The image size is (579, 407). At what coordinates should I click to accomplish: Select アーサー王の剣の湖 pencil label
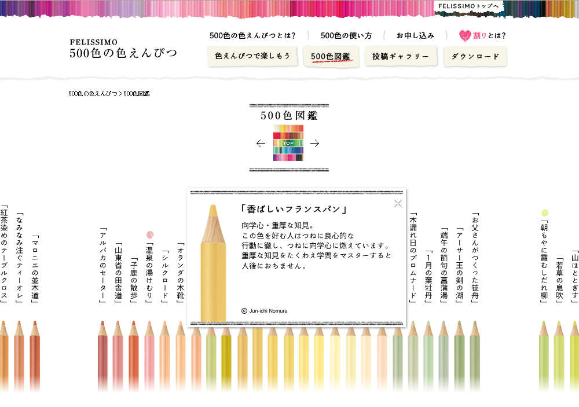[459, 265]
